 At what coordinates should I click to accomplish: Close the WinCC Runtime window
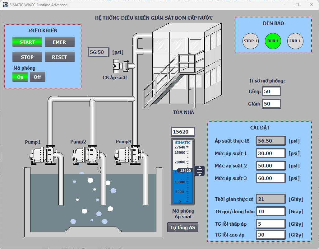(312, 5)
